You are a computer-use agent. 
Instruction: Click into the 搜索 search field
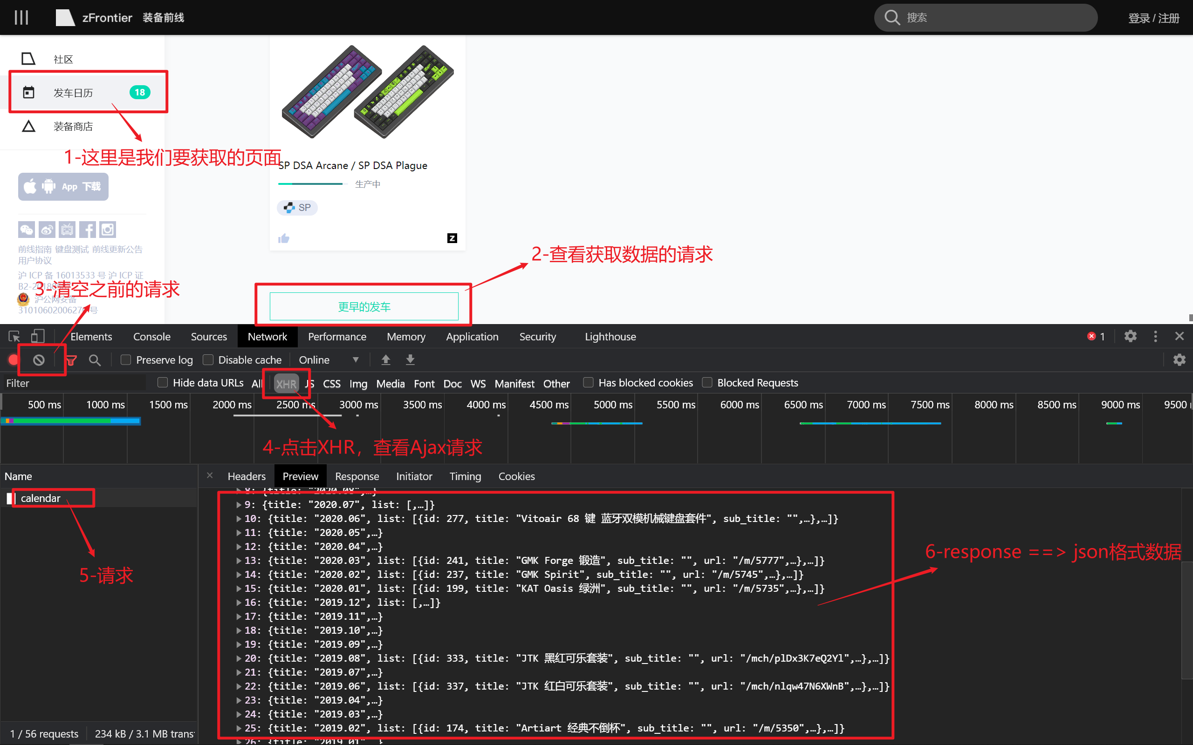[x=986, y=18]
